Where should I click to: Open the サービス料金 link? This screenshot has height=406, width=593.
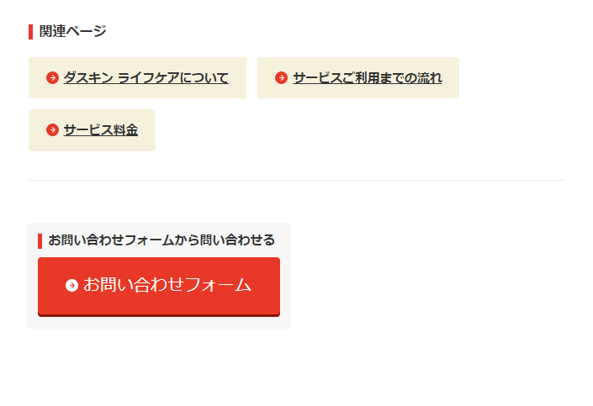point(100,130)
